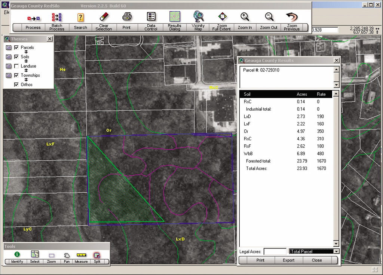Activate the Measure ruler tool

81,255
